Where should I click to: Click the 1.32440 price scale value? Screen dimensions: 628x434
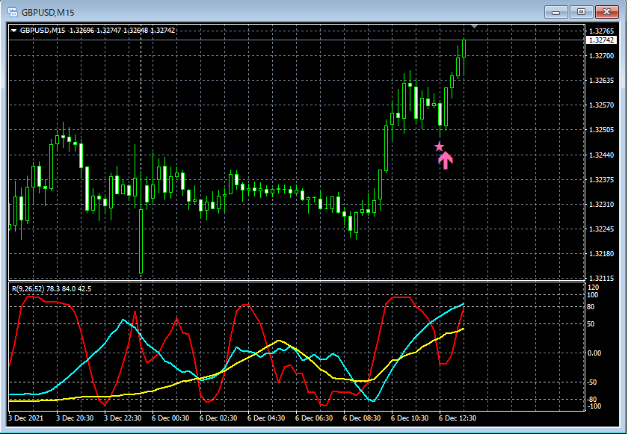[x=601, y=155]
